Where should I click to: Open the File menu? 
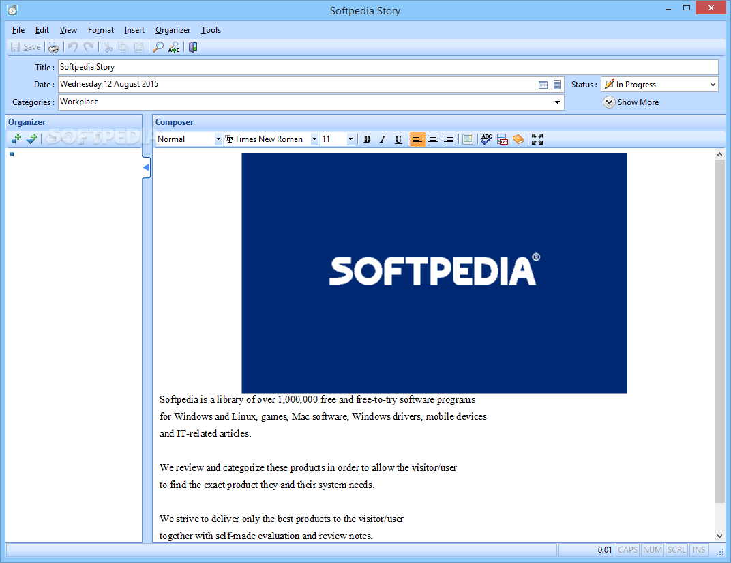pyautogui.click(x=18, y=30)
